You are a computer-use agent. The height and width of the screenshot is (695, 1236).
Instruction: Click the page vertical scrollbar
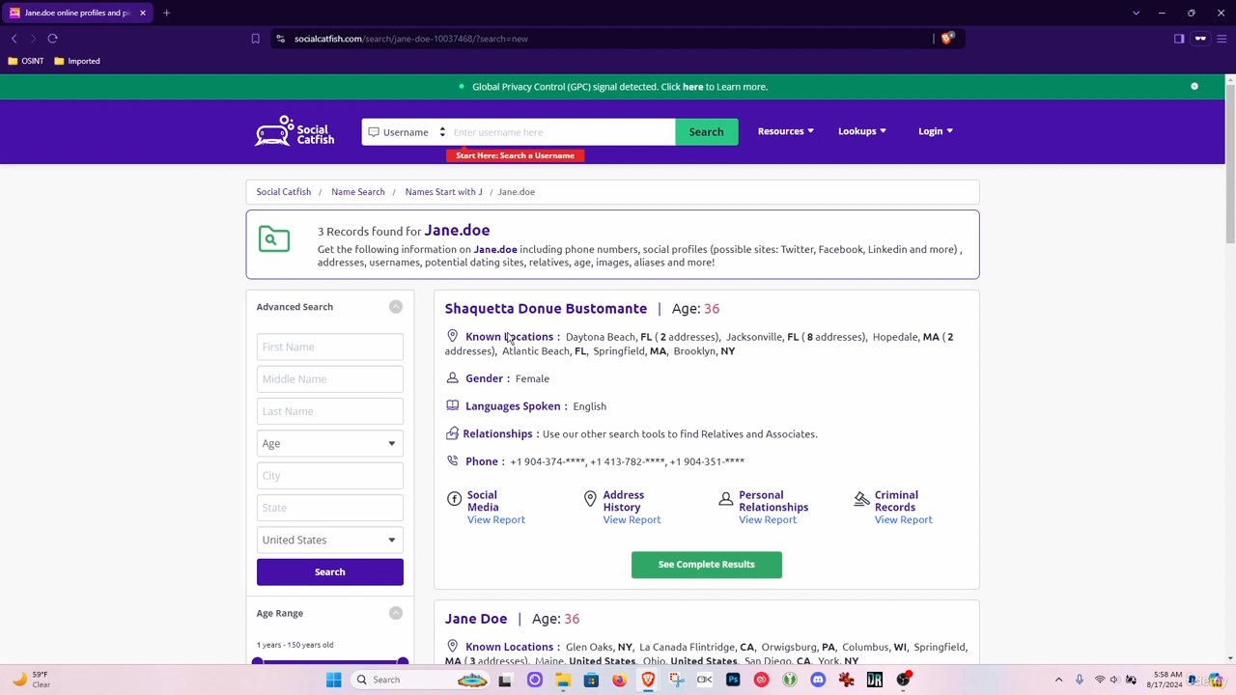pos(1230,164)
